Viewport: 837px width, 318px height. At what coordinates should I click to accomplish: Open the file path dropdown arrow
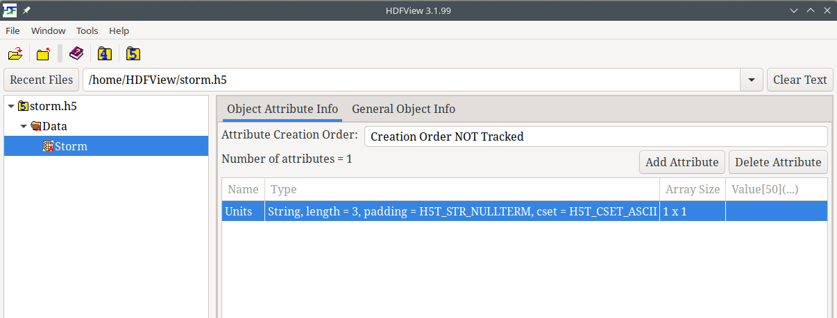pos(751,80)
